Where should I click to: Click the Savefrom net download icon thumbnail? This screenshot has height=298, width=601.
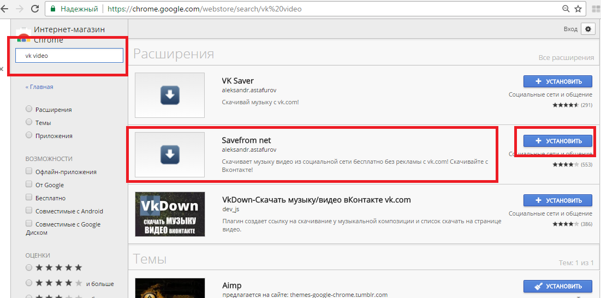(170, 155)
